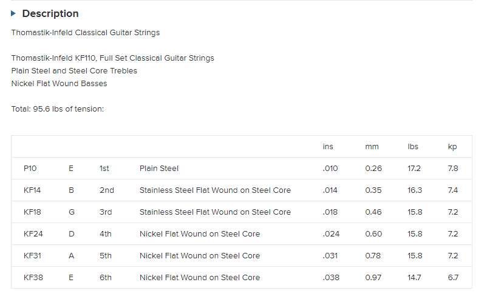Click the 'lbs' column header
Image resolution: width=484 pixels, height=305 pixels.
[x=413, y=147]
